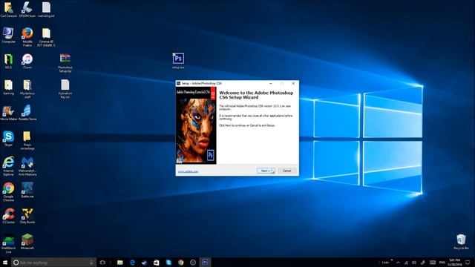This screenshot has width=475, height=267.
Task: Open Microsoft Edge from the taskbar
Action: point(132,263)
